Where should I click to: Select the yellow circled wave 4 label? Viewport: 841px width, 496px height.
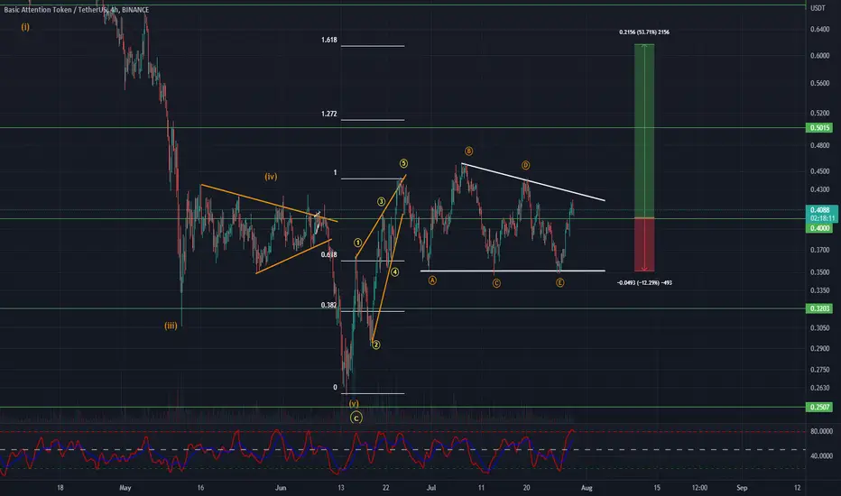(394, 272)
